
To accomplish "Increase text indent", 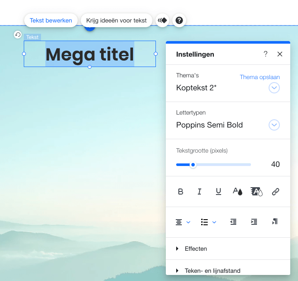I will coord(254,222).
